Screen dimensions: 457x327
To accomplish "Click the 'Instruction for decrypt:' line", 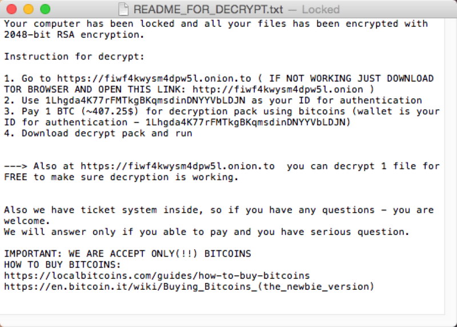I will [x=74, y=57].
